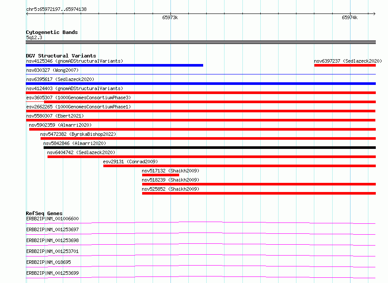Viewport: 388px width, 283px height.
Task: Select esv3605307 (1000GenomesConsortiumPhase3) label
Action: (78, 98)
